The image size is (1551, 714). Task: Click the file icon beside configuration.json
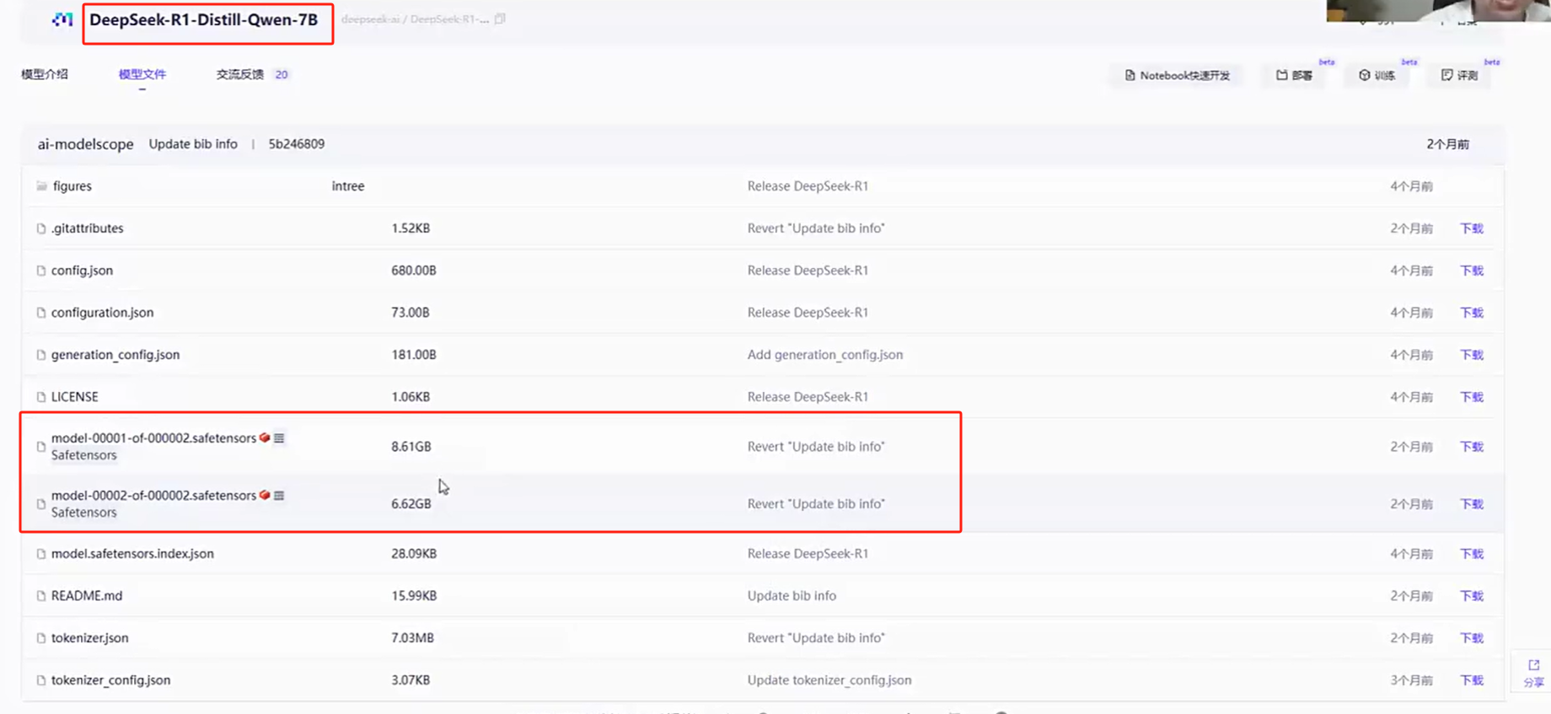point(40,313)
